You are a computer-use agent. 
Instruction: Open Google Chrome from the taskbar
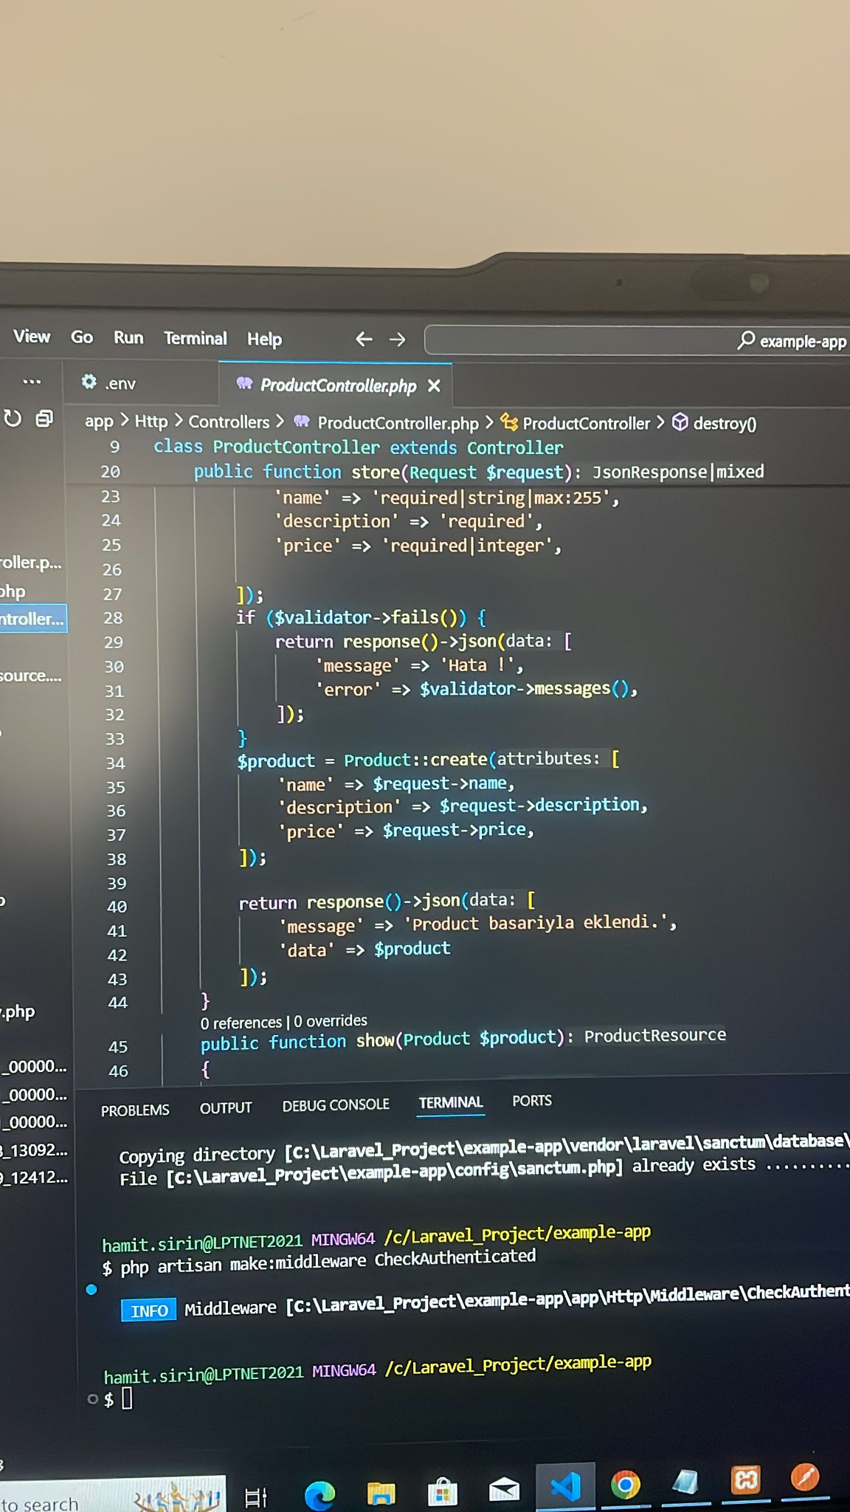(x=626, y=1484)
